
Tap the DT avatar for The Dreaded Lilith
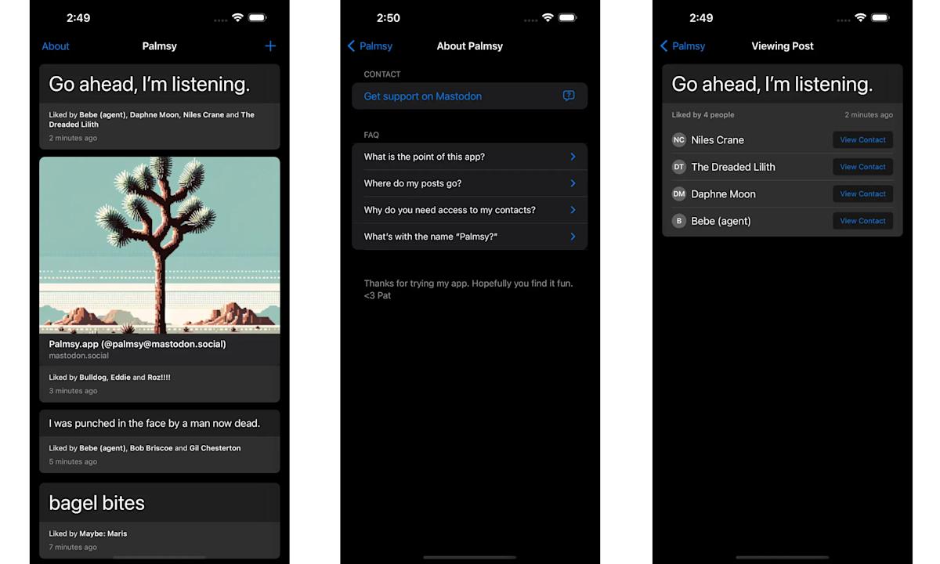(679, 167)
